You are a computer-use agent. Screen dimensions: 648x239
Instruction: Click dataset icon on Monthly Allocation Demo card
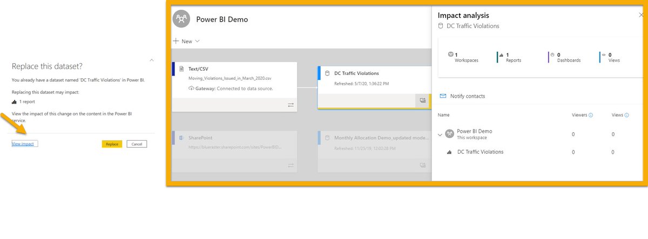pyautogui.click(x=327, y=138)
